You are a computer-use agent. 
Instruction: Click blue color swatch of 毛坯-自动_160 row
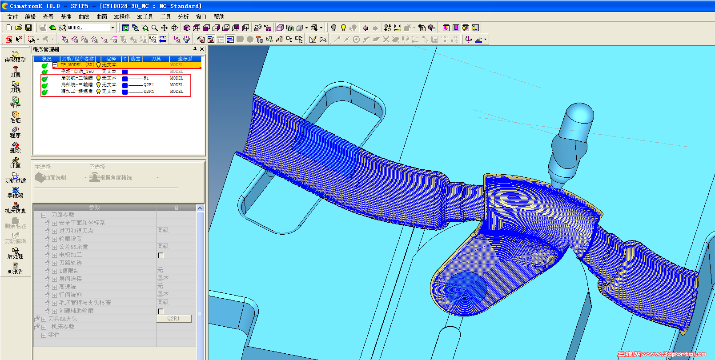click(x=125, y=72)
